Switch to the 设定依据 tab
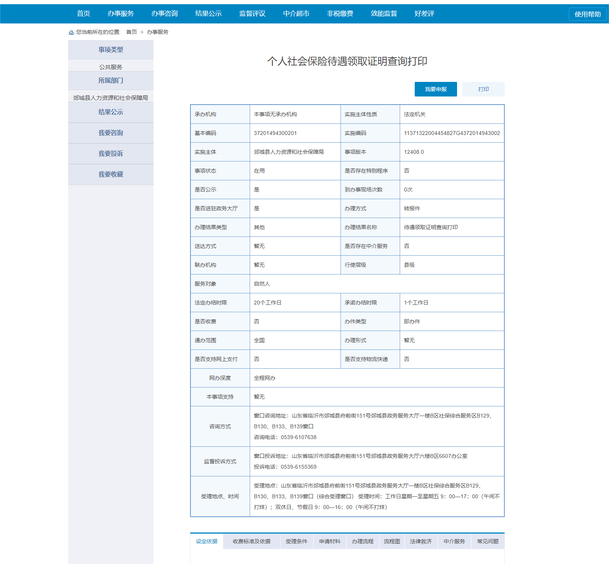This screenshot has width=609, height=564. 207,541
